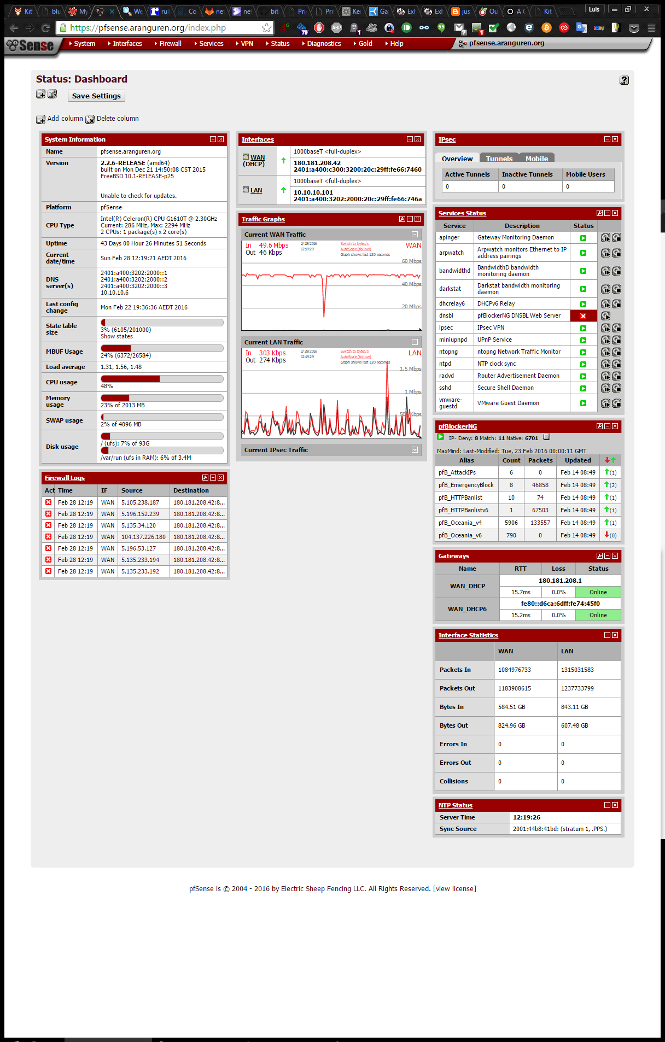Click the CPU usage progress bar
Screen dimensions: 665x1042
pos(162,379)
